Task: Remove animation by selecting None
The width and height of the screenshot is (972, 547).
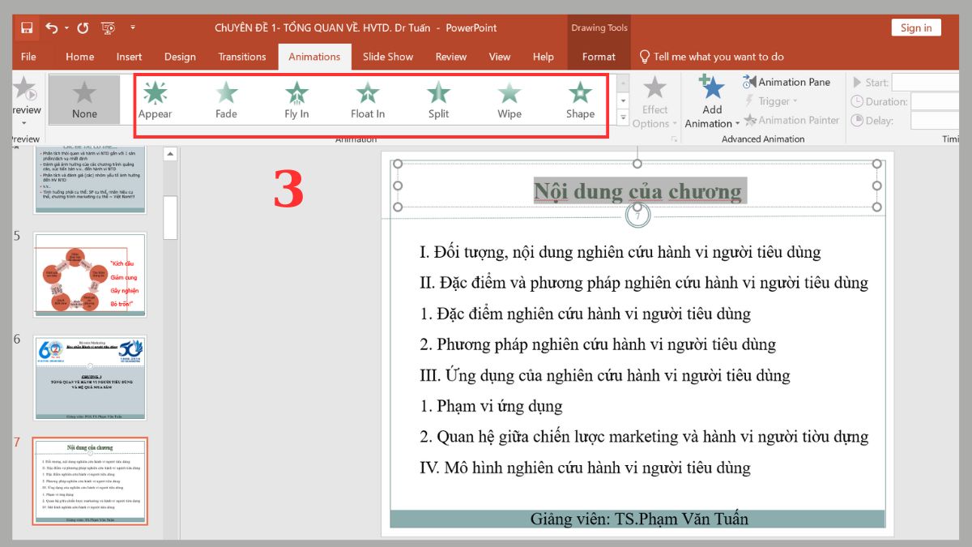Action: (x=83, y=97)
